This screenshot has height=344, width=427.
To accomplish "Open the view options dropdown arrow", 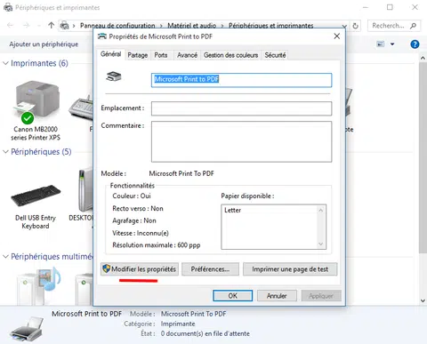I will [392, 44].
